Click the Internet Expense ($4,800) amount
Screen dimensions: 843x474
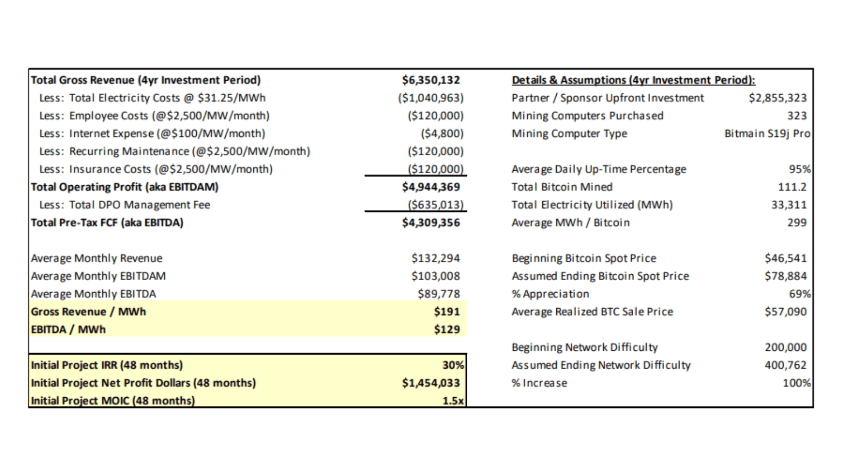tap(442, 133)
